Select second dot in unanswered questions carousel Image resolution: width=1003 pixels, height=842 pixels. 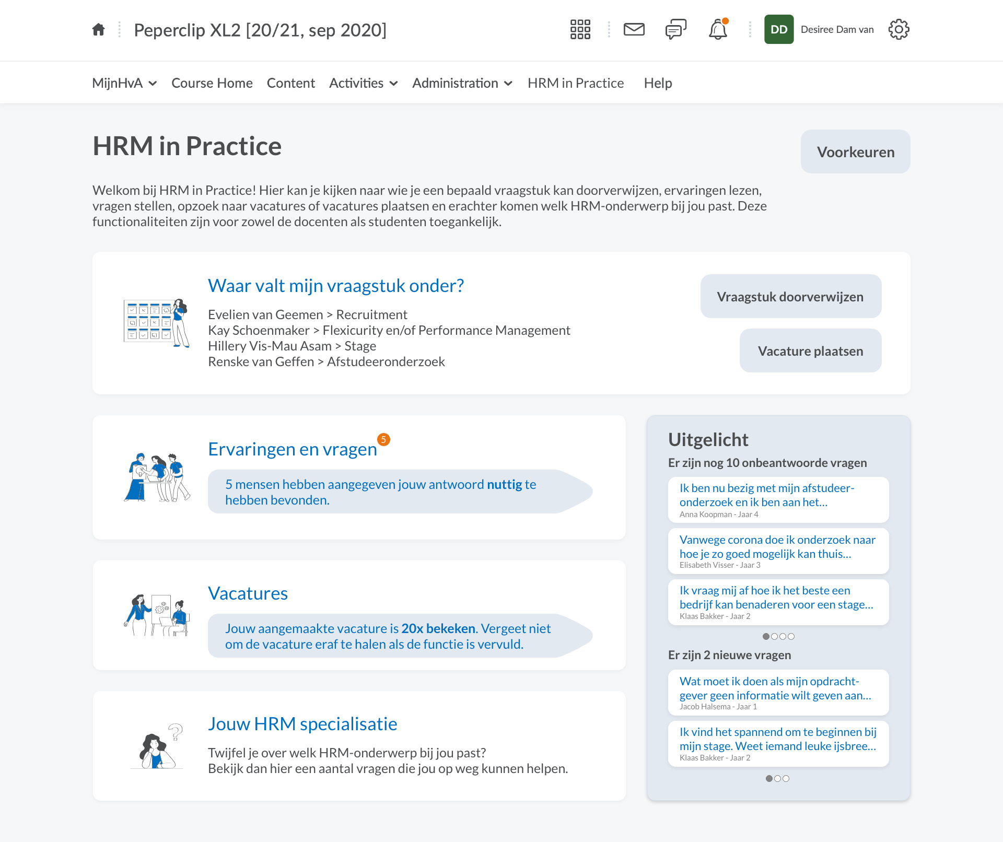[775, 636]
